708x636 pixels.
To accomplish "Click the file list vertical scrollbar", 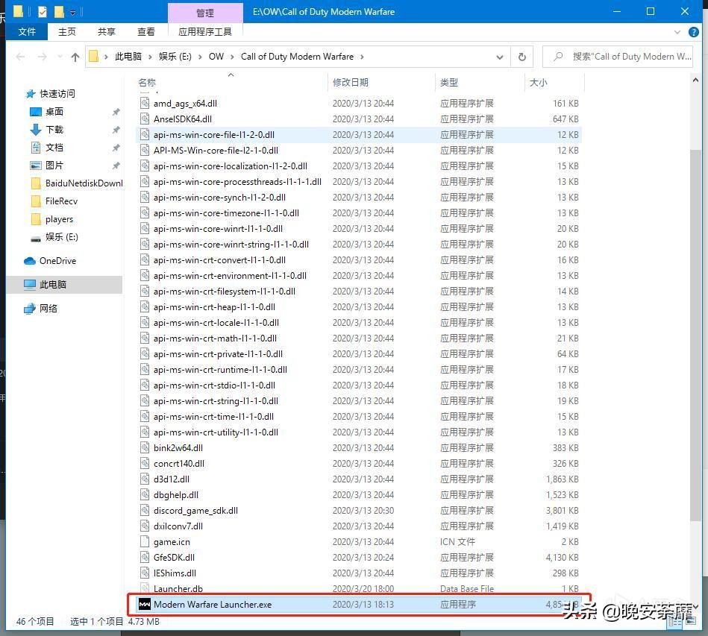I will (x=695, y=336).
